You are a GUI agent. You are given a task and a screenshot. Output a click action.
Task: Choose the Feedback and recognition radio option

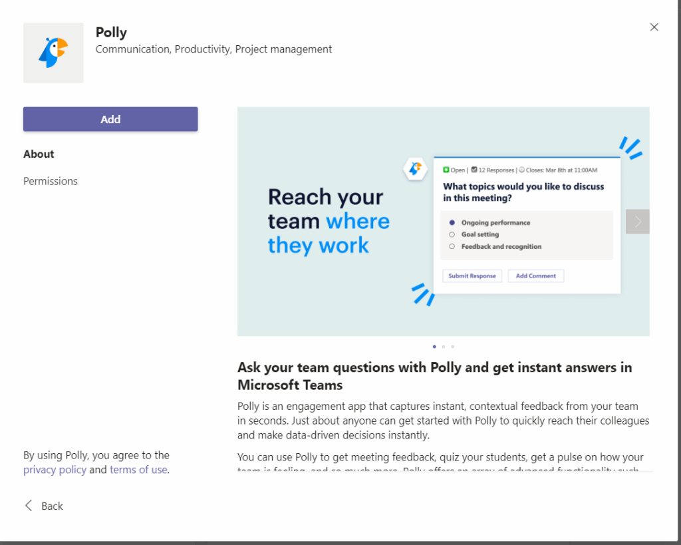tap(452, 247)
